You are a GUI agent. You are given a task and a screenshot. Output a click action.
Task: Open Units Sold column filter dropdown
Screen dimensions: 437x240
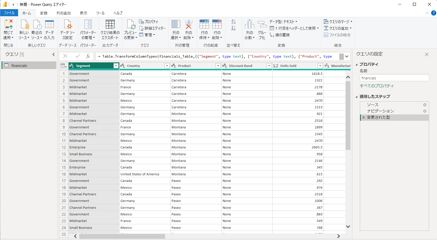click(x=320, y=66)
